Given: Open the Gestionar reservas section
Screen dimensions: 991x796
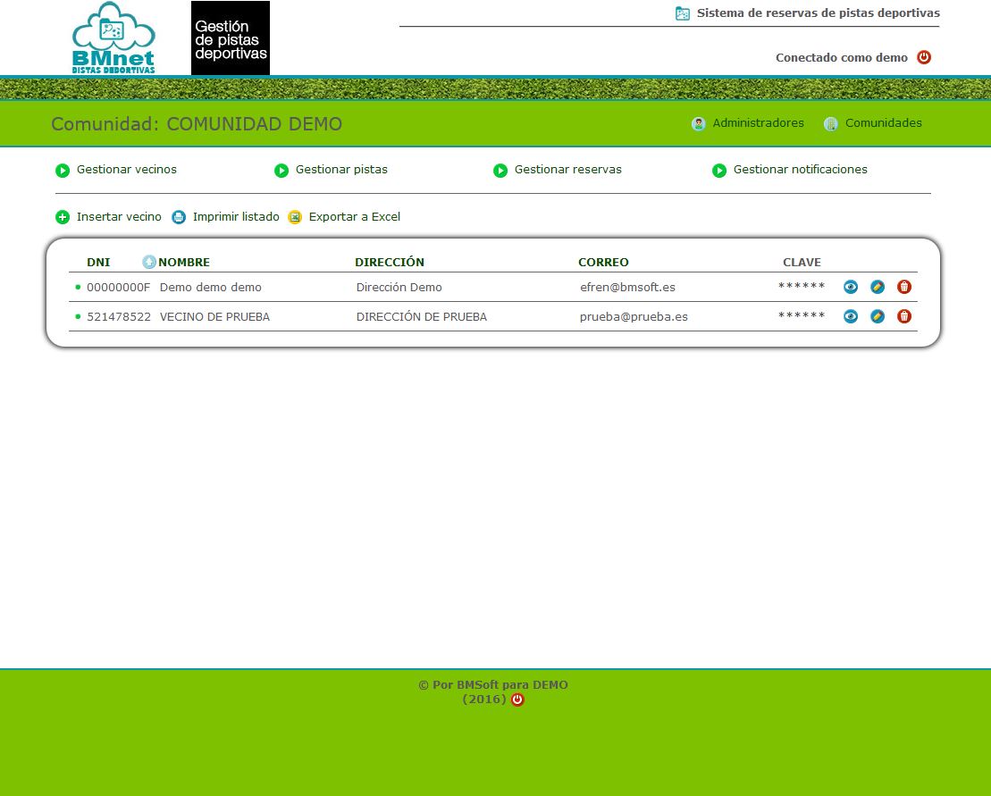Looking at the screenshot, I should (567, 170).
